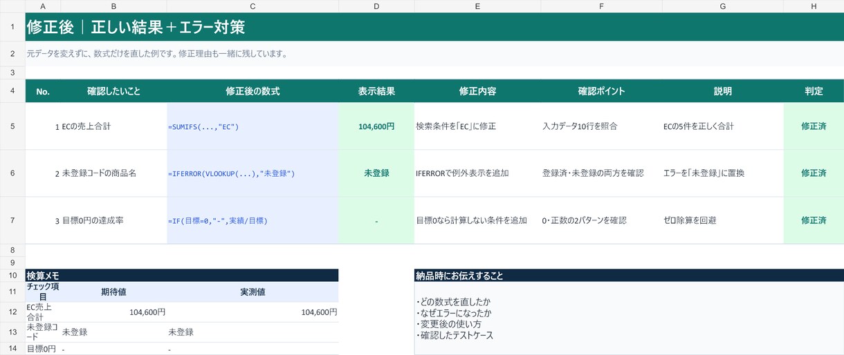This screenshot has width=844, height=355.
Task: Select row 12 header
Action: click(12, 312)
